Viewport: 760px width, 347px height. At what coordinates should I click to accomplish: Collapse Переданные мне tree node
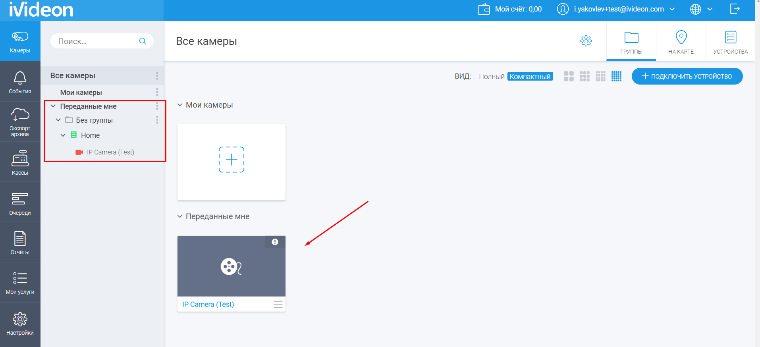point(53,106)
